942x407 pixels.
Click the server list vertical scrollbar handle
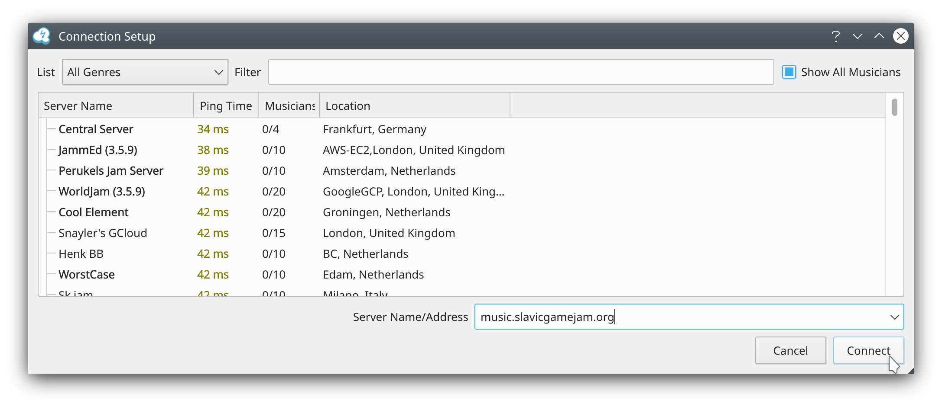click(x=895, y=108)
